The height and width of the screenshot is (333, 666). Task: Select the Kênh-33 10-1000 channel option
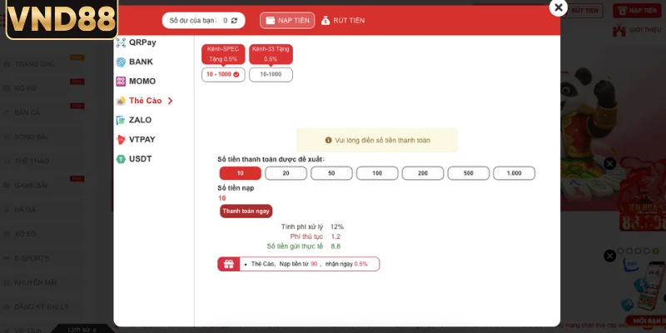271,74
